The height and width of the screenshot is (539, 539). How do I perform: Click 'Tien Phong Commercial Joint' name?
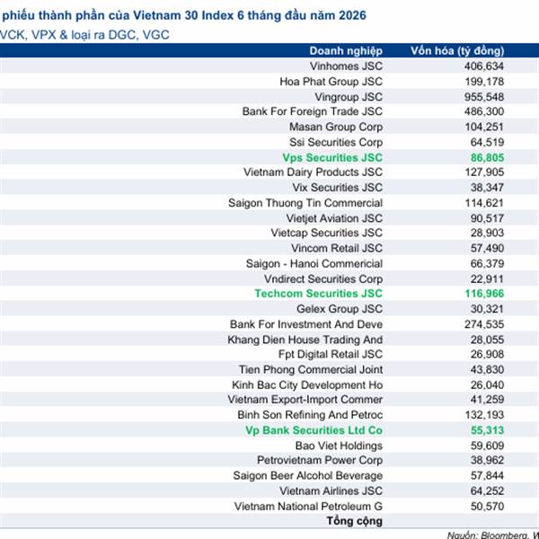click(311, 370)
